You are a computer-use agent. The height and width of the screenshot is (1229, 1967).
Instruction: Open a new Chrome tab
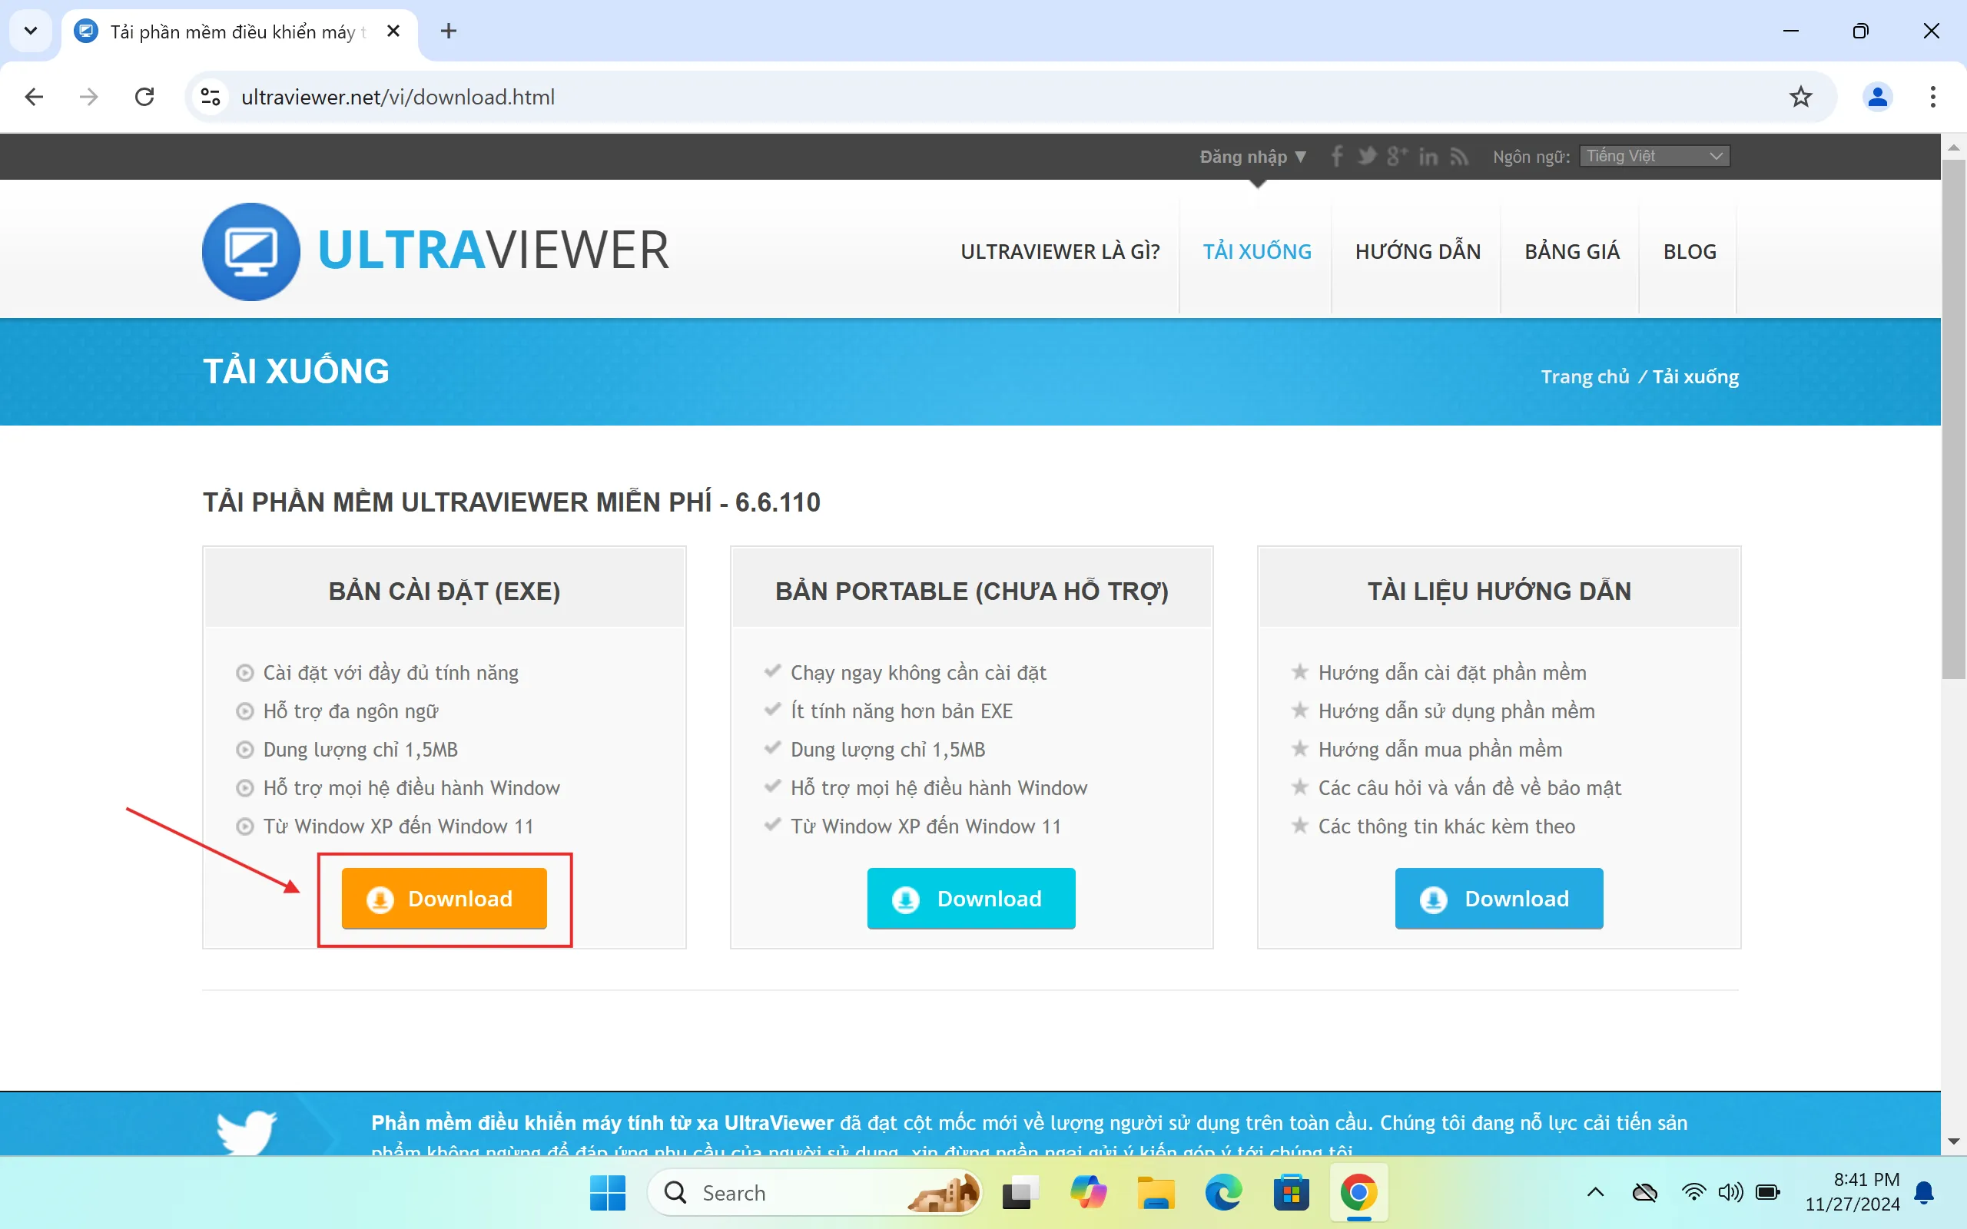pos(448,31)
